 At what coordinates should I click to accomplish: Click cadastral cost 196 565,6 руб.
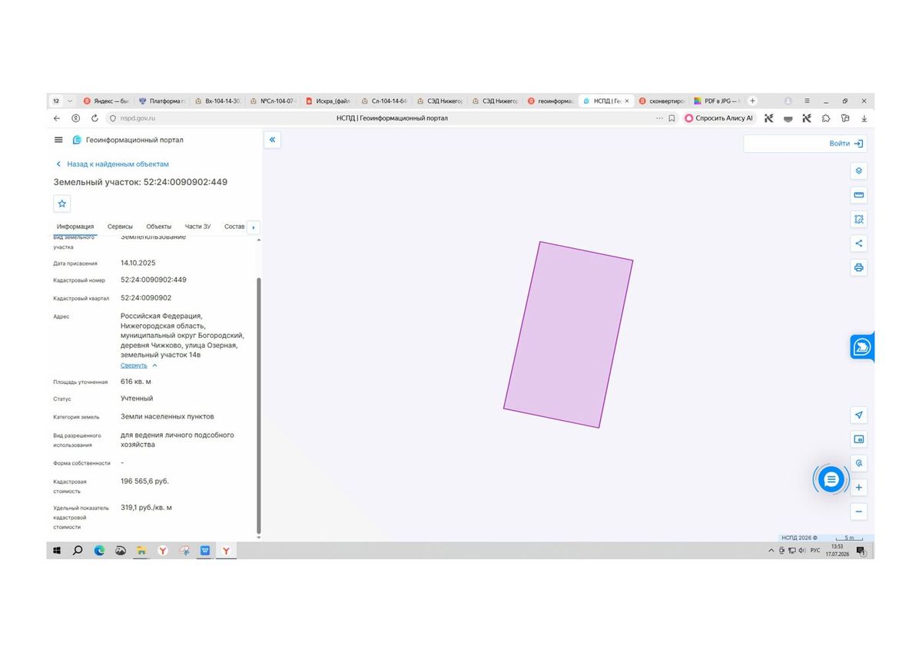[x=144, y=482]
